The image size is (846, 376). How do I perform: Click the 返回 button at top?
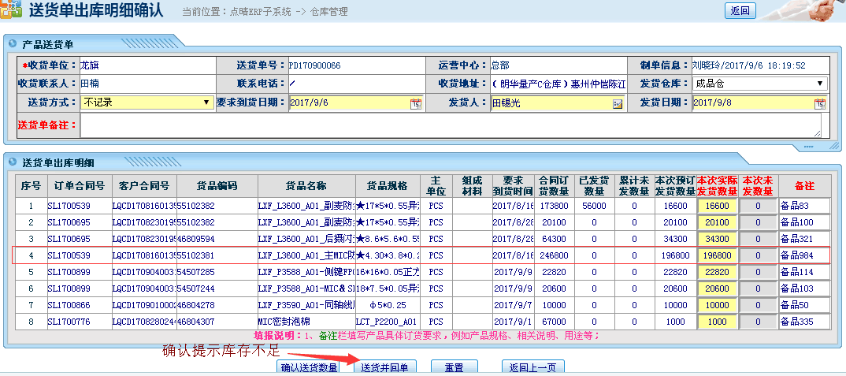coord(740,10)
